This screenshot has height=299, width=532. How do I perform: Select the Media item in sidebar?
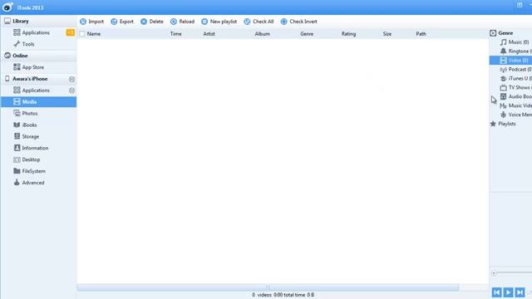[x=38, y=101]
